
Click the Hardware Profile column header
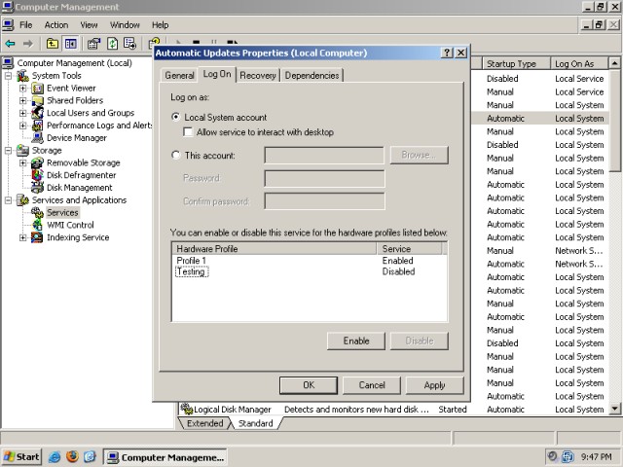click(275, 249)
